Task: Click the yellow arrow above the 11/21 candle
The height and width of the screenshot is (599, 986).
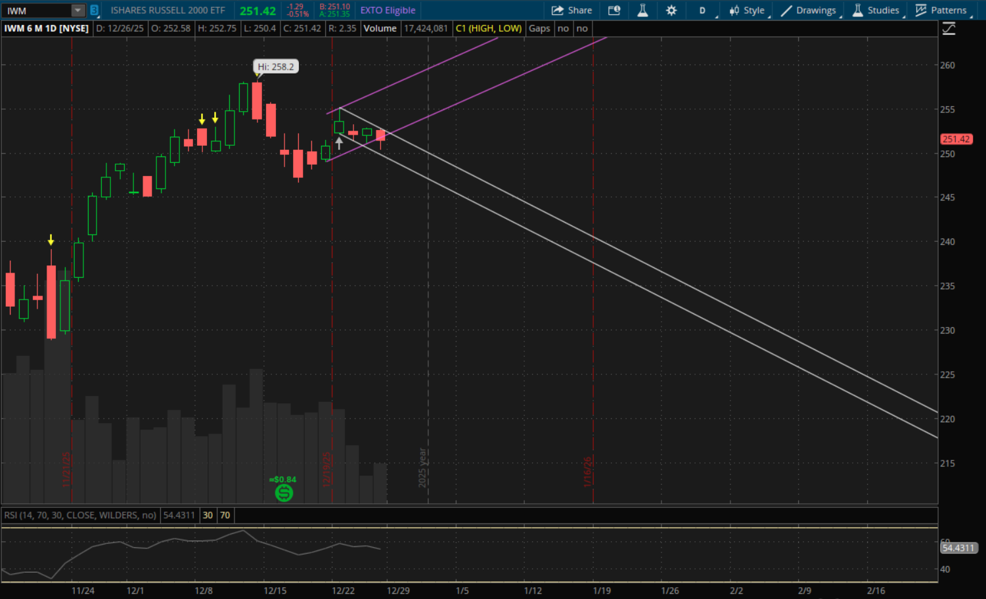Action: [51, 240]
